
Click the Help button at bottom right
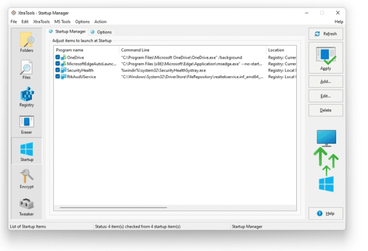[325, 213]
